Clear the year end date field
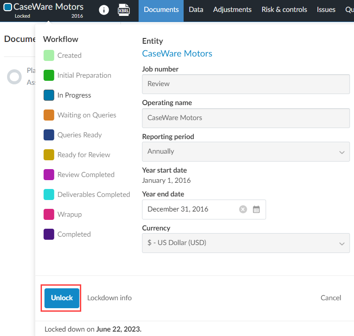354x336 pixels. coord(243,209)
